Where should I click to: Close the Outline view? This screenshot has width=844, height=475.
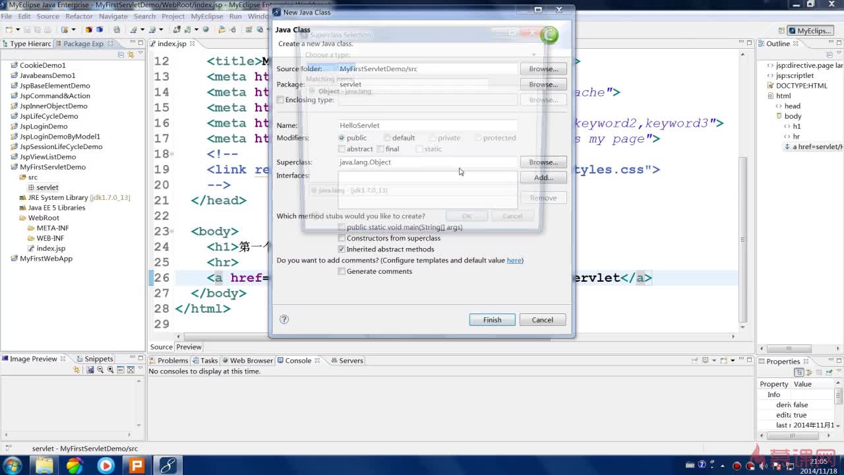tap(795, 44)
